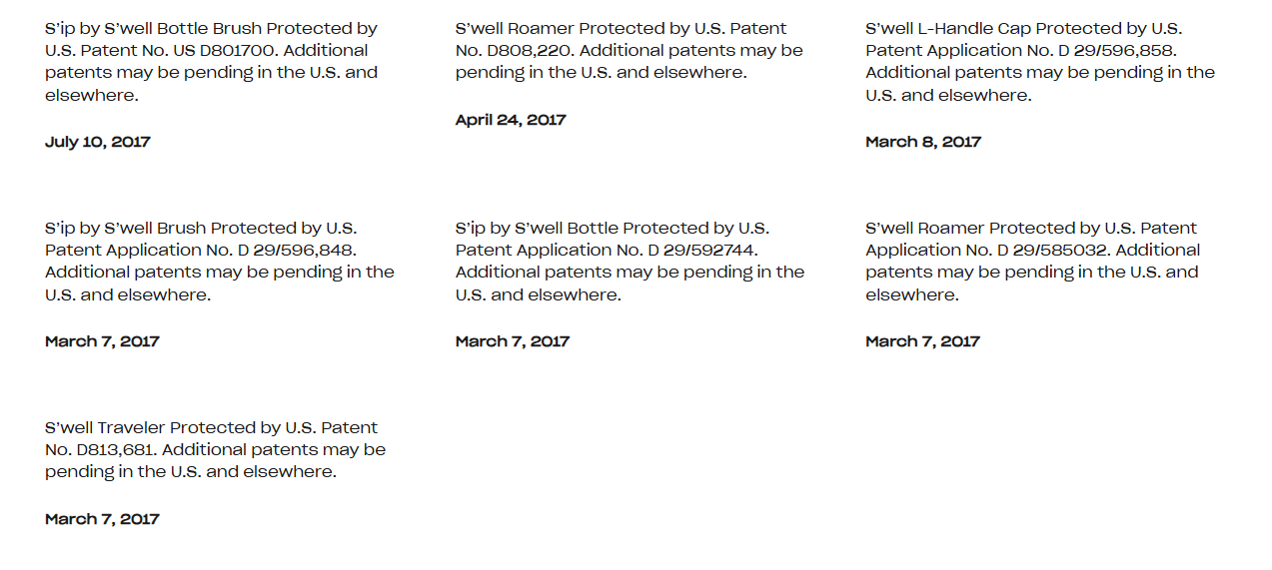This screenshot has width=1272, height=570.
Task: Click the July 10, 2017 date
Action: pyautogui.click(x=98, y=142)
